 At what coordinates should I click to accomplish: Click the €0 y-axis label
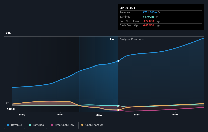(8, 103)
